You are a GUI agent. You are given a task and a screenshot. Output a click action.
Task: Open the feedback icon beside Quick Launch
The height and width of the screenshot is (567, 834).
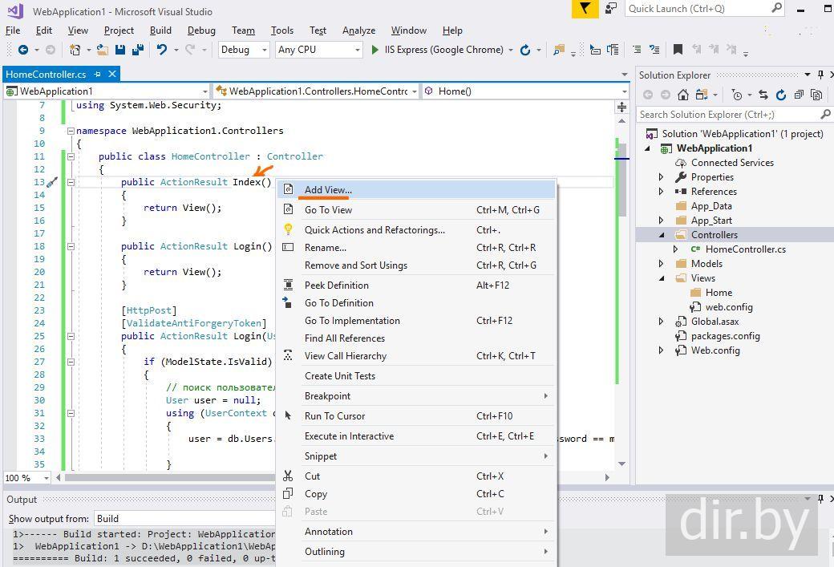click(x=611, y=9)
